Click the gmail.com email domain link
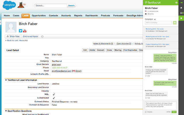Screen dimensions: 184x115 (x=56, y=64)
